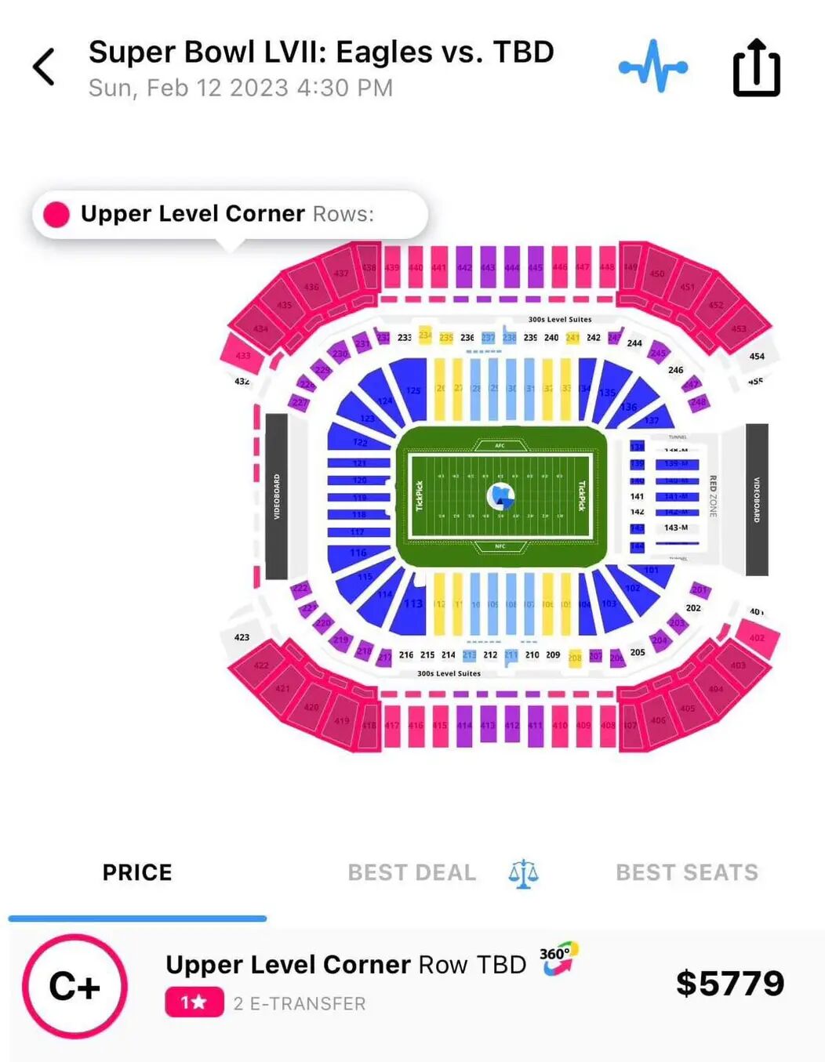Select blue section 116 on map
Screen dimensions: 825x1062
pos(358,553)
